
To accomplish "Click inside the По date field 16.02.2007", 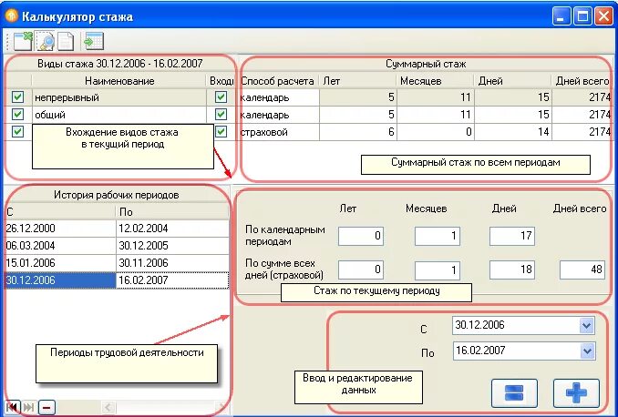I will click(x=516, y=351).
